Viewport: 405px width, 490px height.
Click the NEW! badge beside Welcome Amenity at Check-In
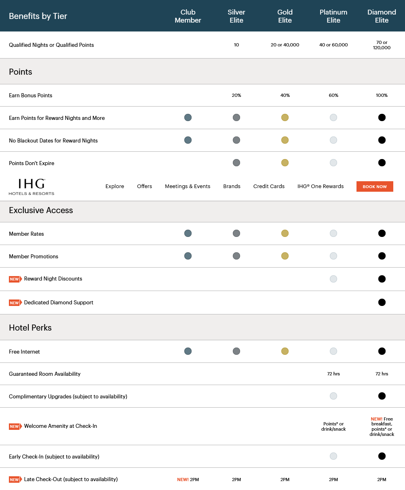click(15, 426)
